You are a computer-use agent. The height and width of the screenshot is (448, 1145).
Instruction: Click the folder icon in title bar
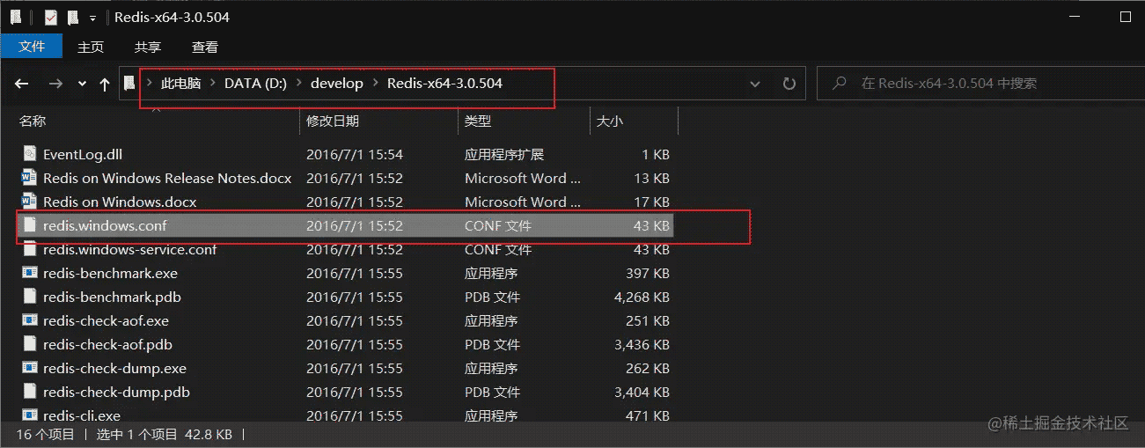[16, 17]
